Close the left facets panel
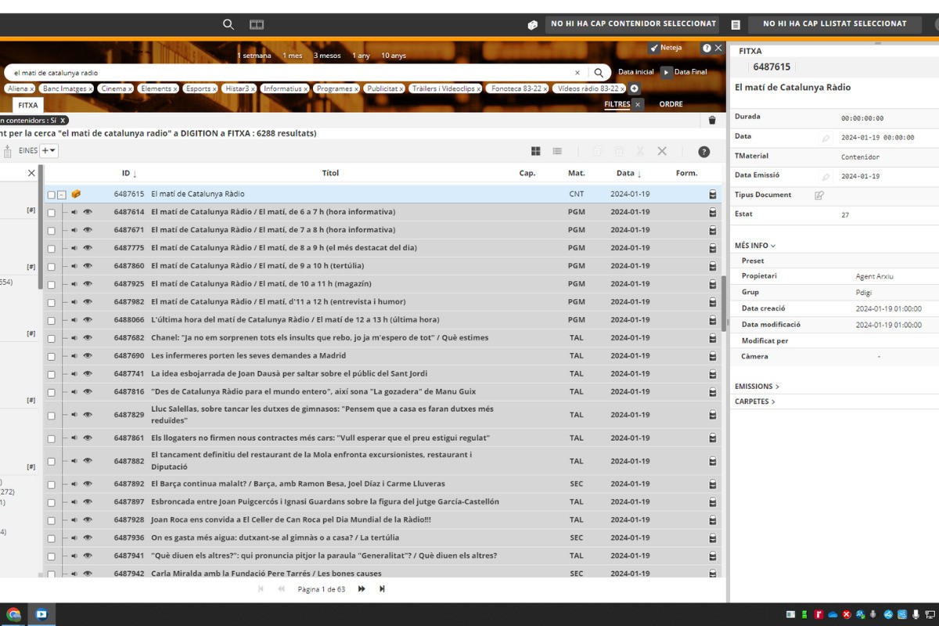939x626 pixels. pos(31,173)
